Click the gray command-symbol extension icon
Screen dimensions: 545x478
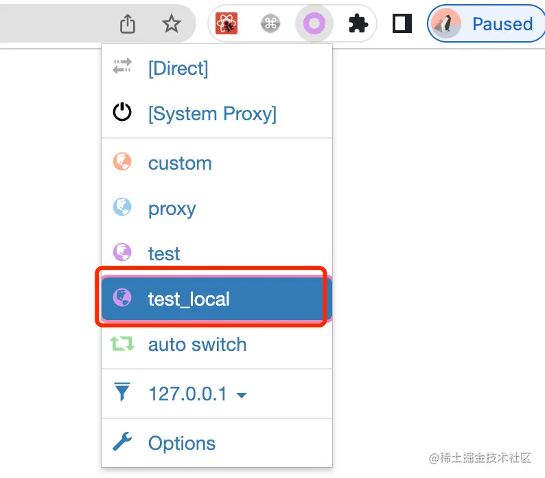coord(270,23)
